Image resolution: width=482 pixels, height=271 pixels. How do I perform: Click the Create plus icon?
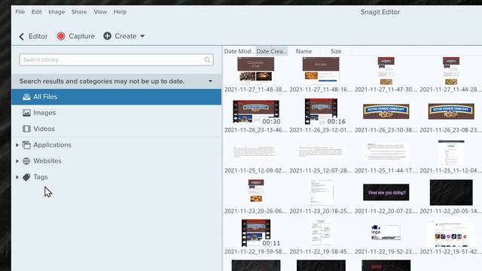click(107, 36)
